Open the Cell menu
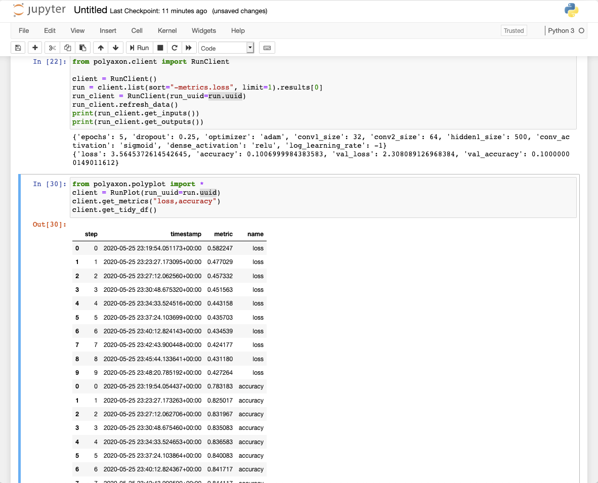598x483 pixels. [137, 30]
